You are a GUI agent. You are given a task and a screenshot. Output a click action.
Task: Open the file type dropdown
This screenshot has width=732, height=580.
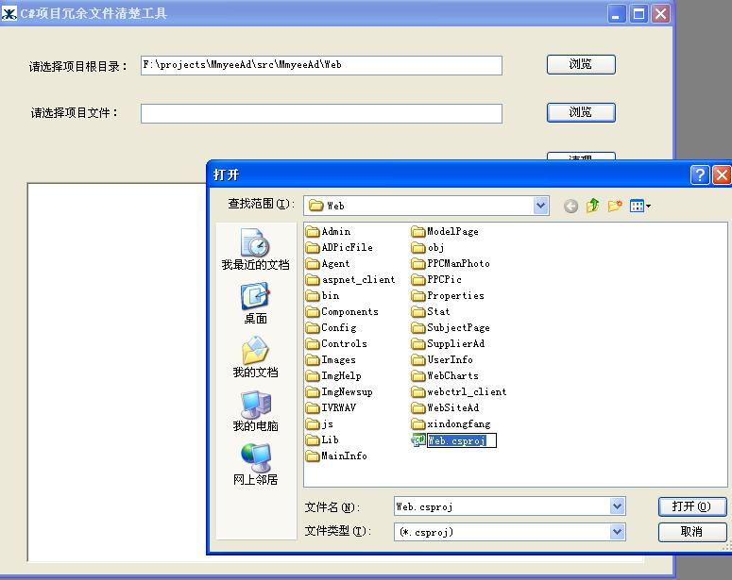click(x=617, y=532)
